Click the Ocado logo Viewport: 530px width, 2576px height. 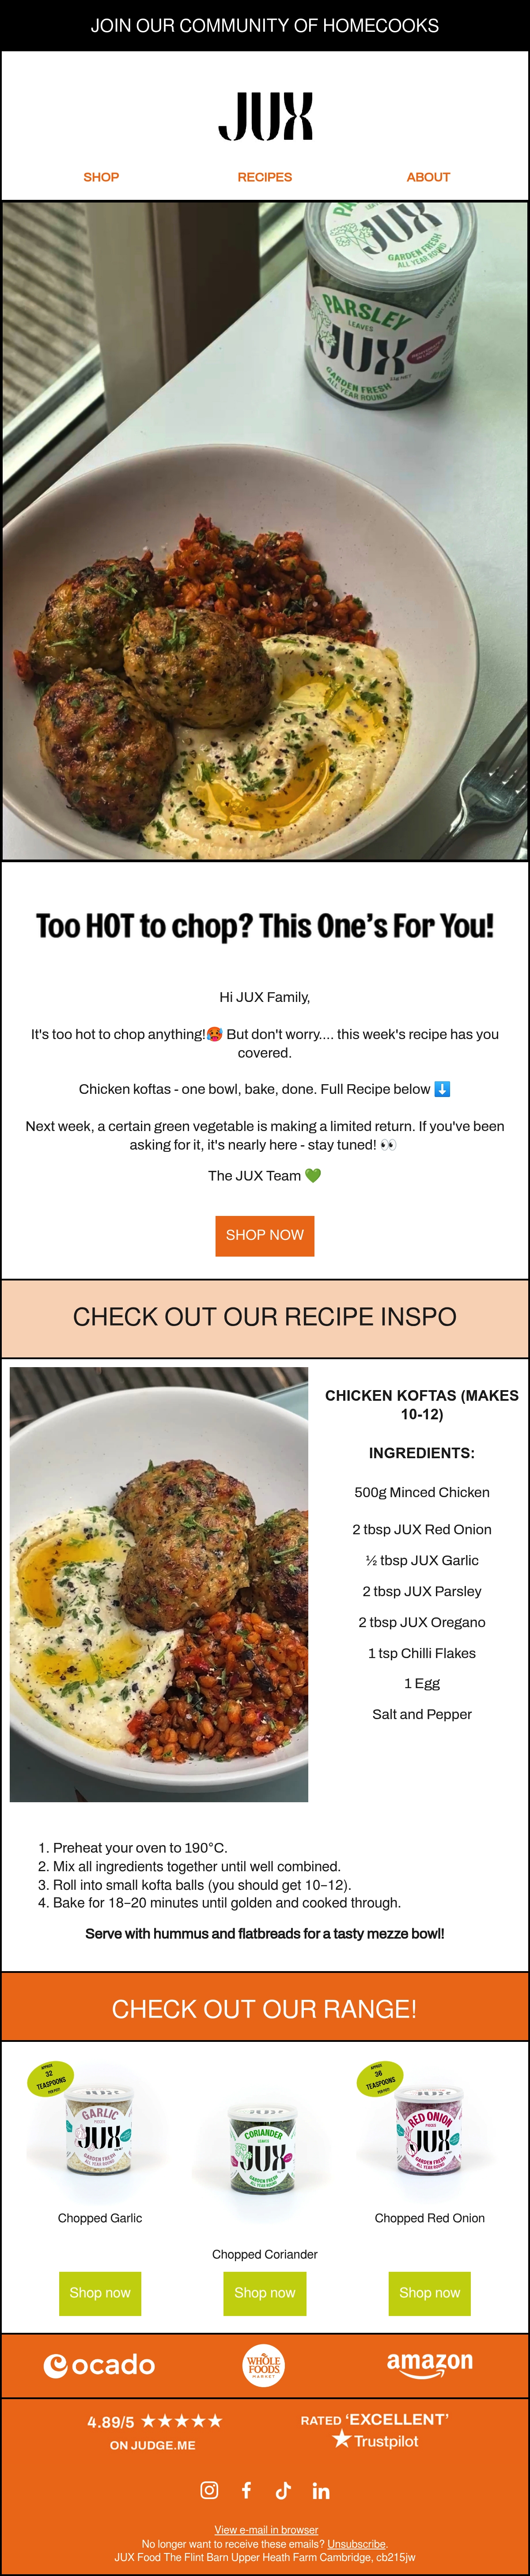100,2365
